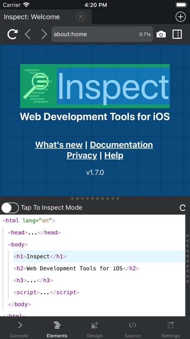190x339 pixels.
Task: Click the Web Development Tools for iOS heading
Action: tap(95, 117)
